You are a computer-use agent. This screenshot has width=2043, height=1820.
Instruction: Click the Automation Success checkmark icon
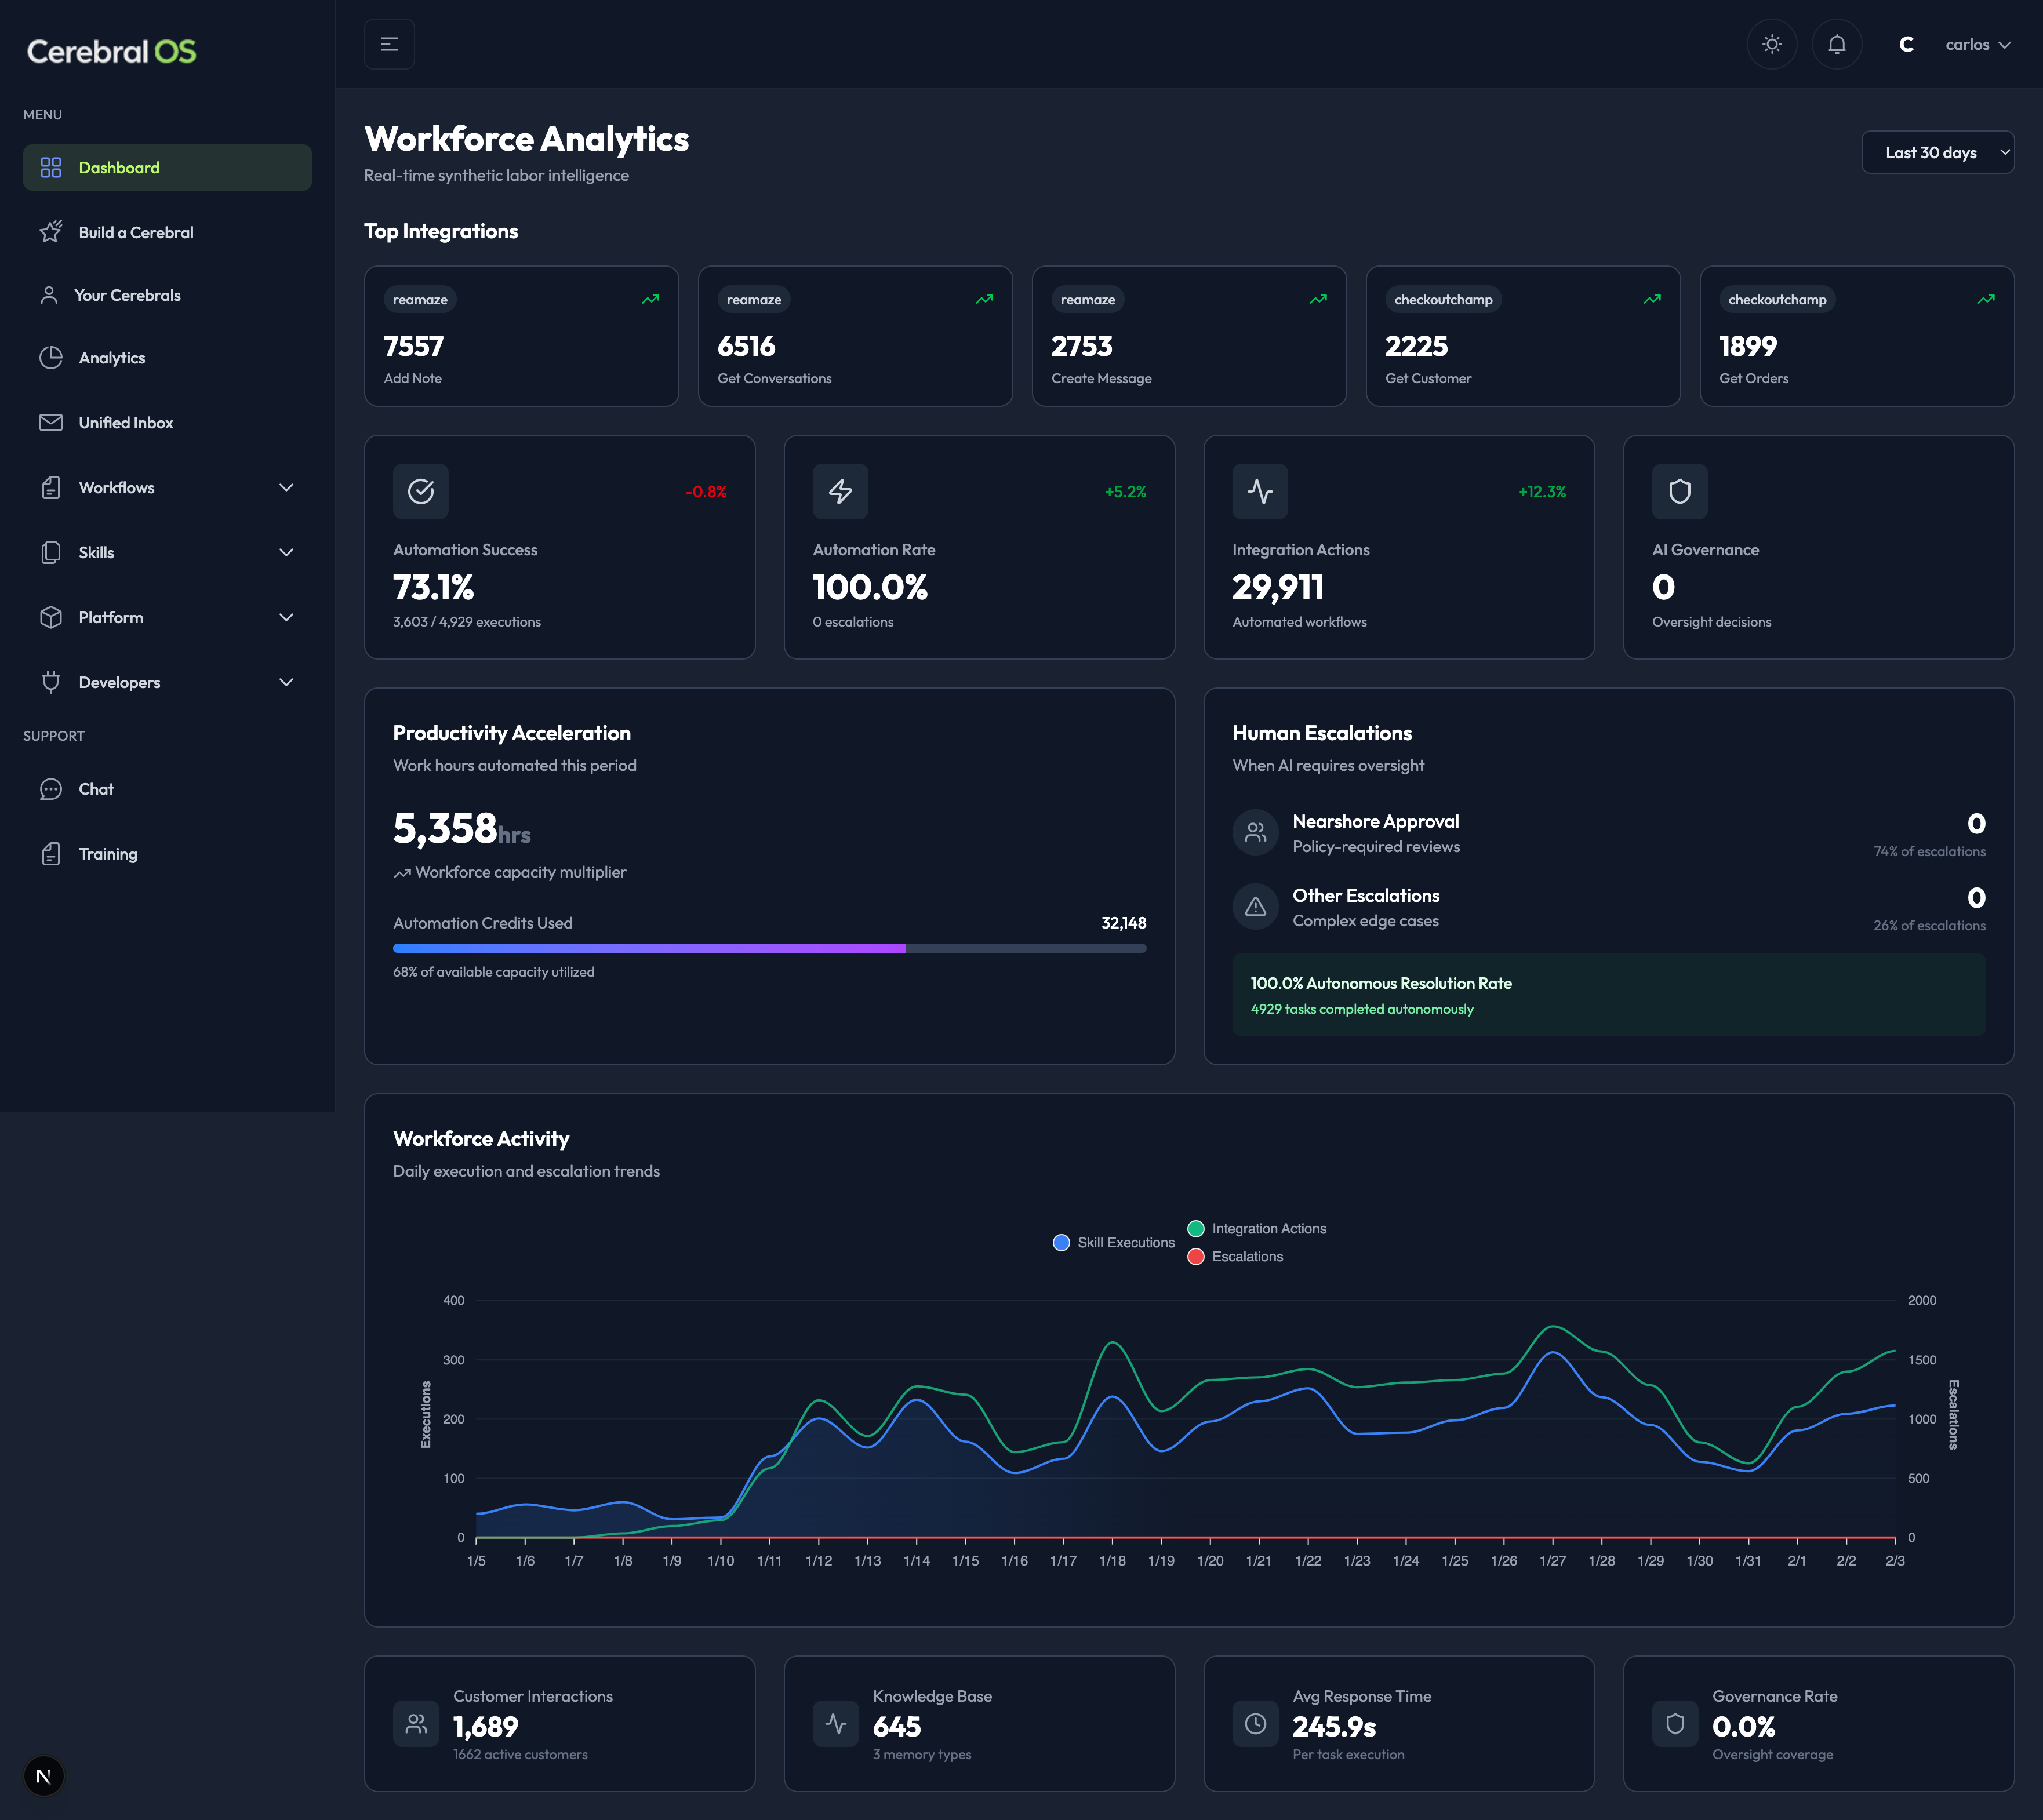coord(420,491)
